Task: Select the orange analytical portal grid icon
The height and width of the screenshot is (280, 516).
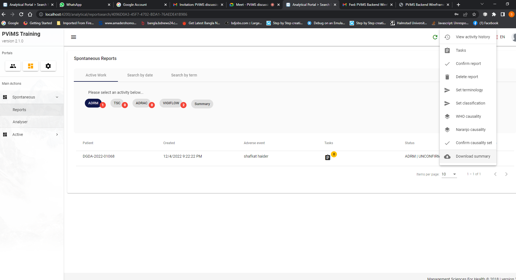Action: pyautogui.click(x=31, y=66)
